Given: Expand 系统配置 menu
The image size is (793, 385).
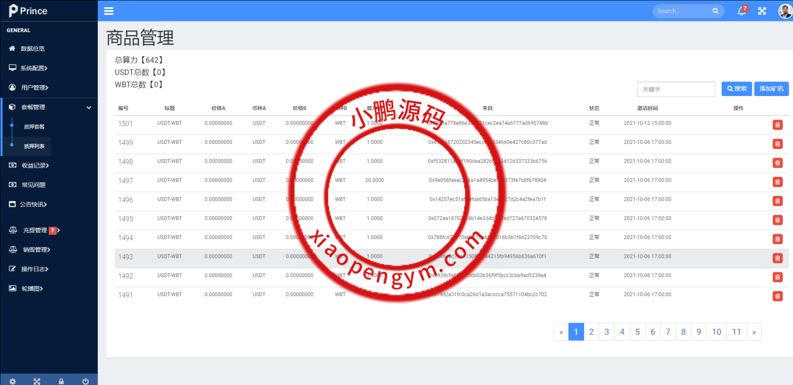Looking at the screenshot, I should pyautogui.click(x=34, y=68).
